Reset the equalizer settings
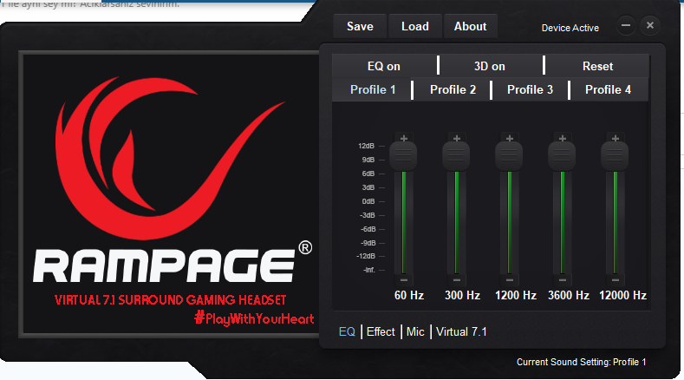 [x=597, y=66]
